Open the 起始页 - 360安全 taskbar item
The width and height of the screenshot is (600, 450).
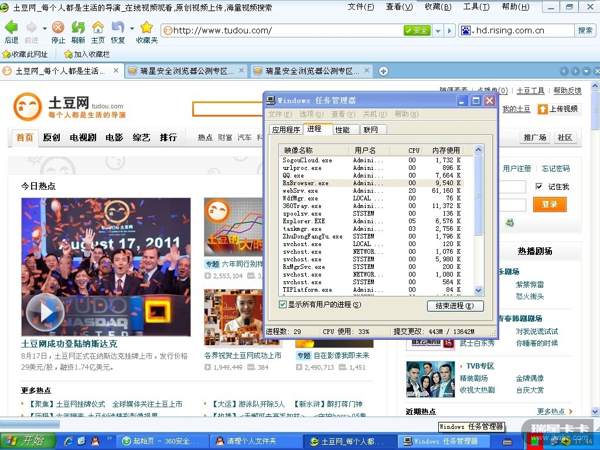pyautogui.click(x=162, y=441)
